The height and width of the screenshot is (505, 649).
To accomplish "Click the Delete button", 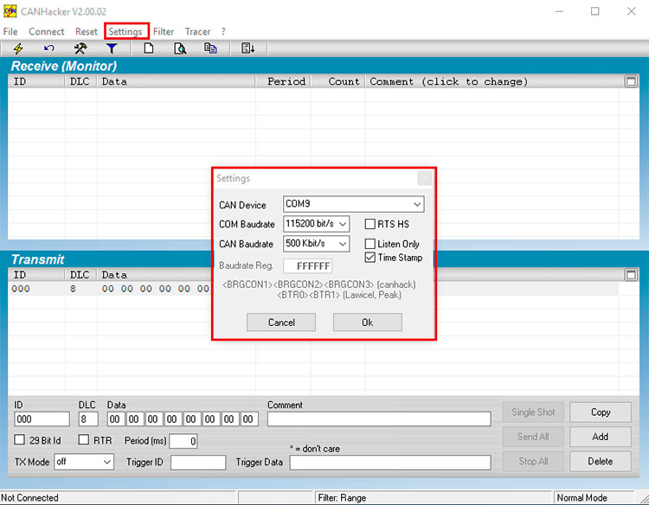I will (x=601, y=461).
